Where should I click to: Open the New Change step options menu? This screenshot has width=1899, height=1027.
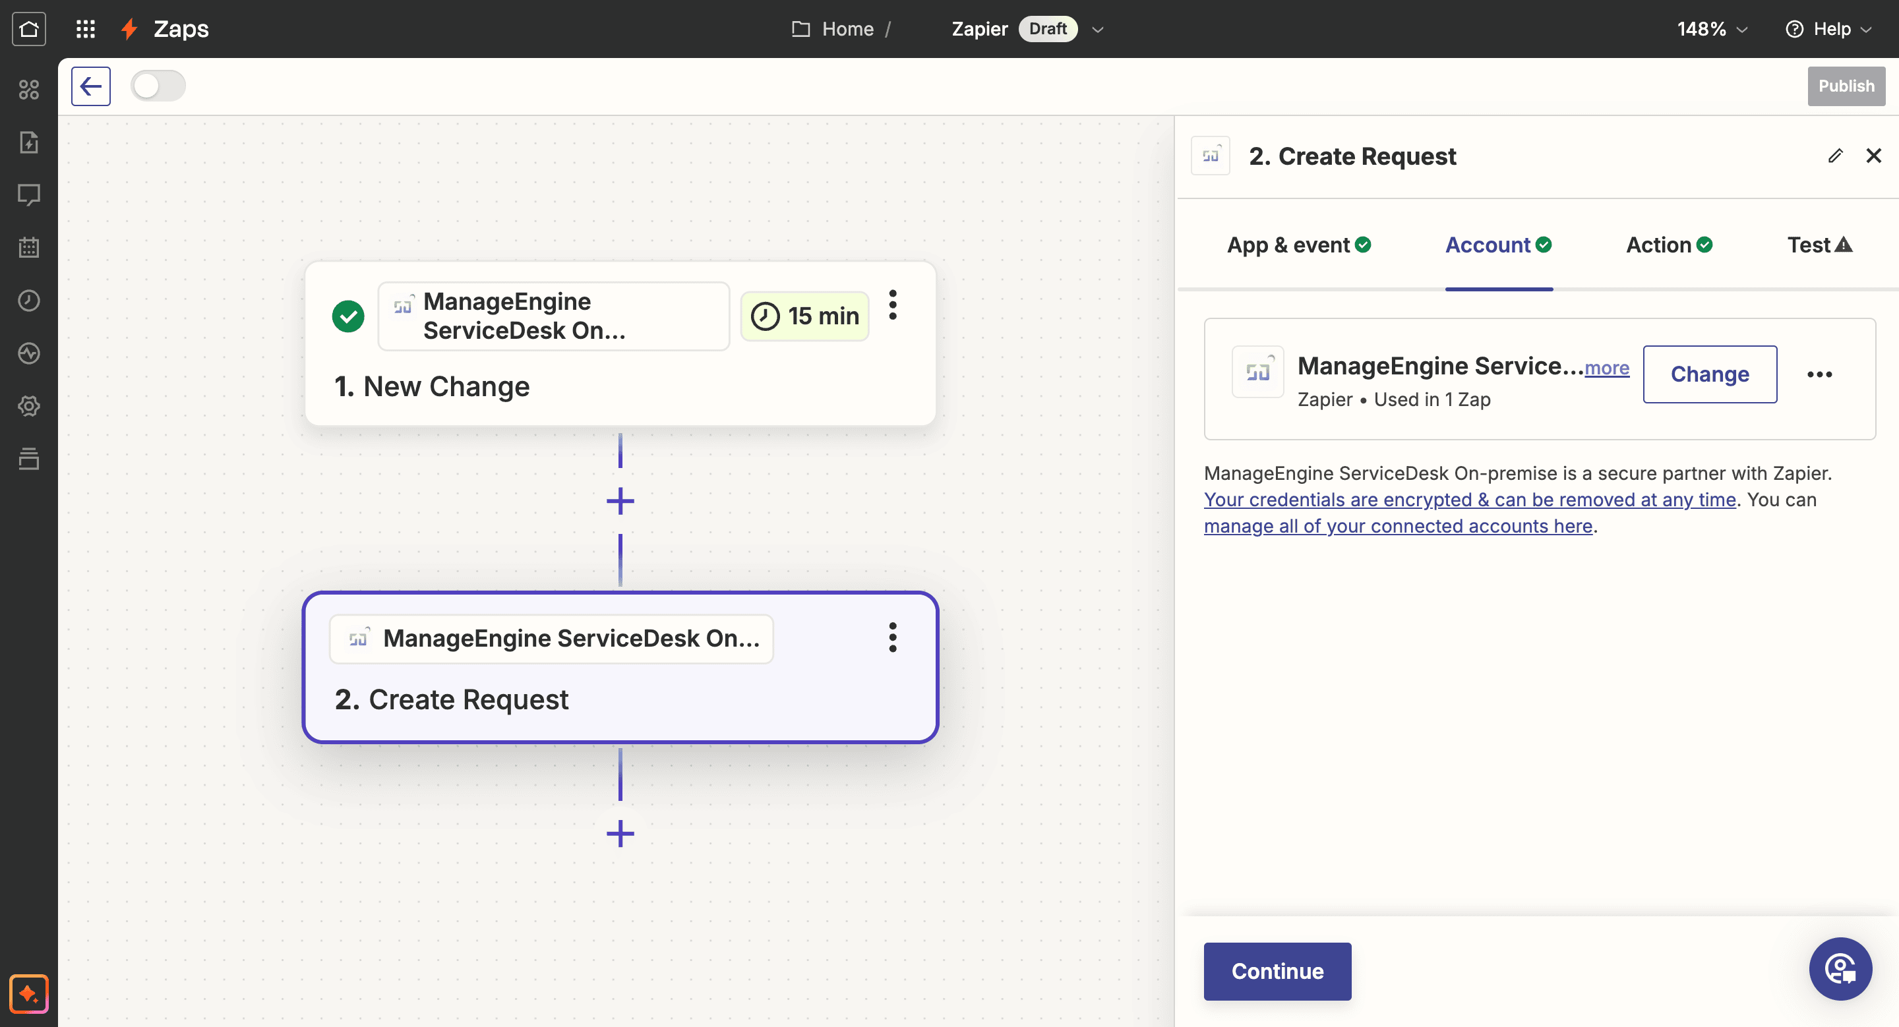[x=893, y=305]
